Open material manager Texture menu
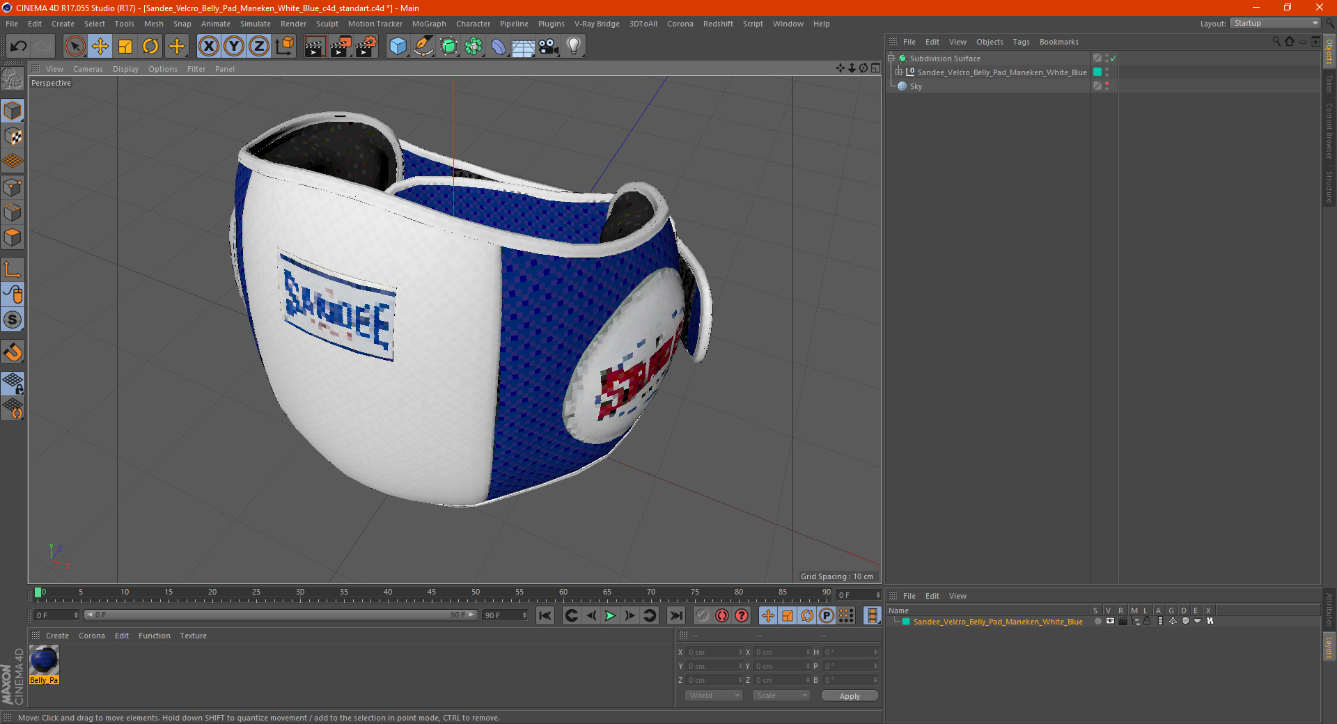 tap(193, 636)
